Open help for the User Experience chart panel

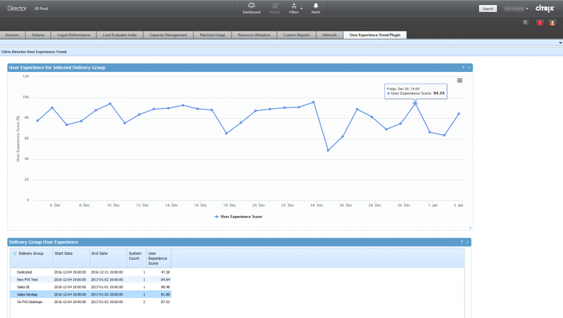(463, 68)
